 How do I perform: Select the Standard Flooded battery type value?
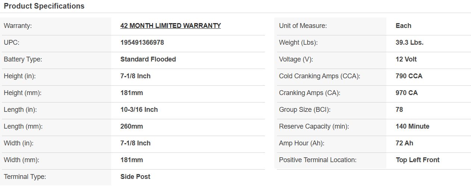148,59
